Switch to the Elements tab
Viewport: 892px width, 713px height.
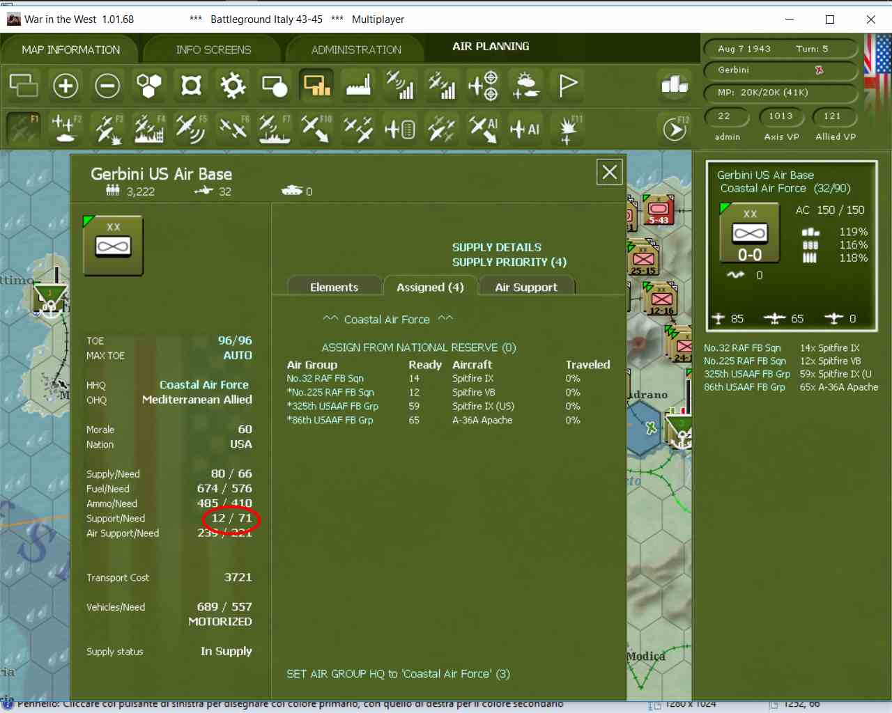pos(334,287)
